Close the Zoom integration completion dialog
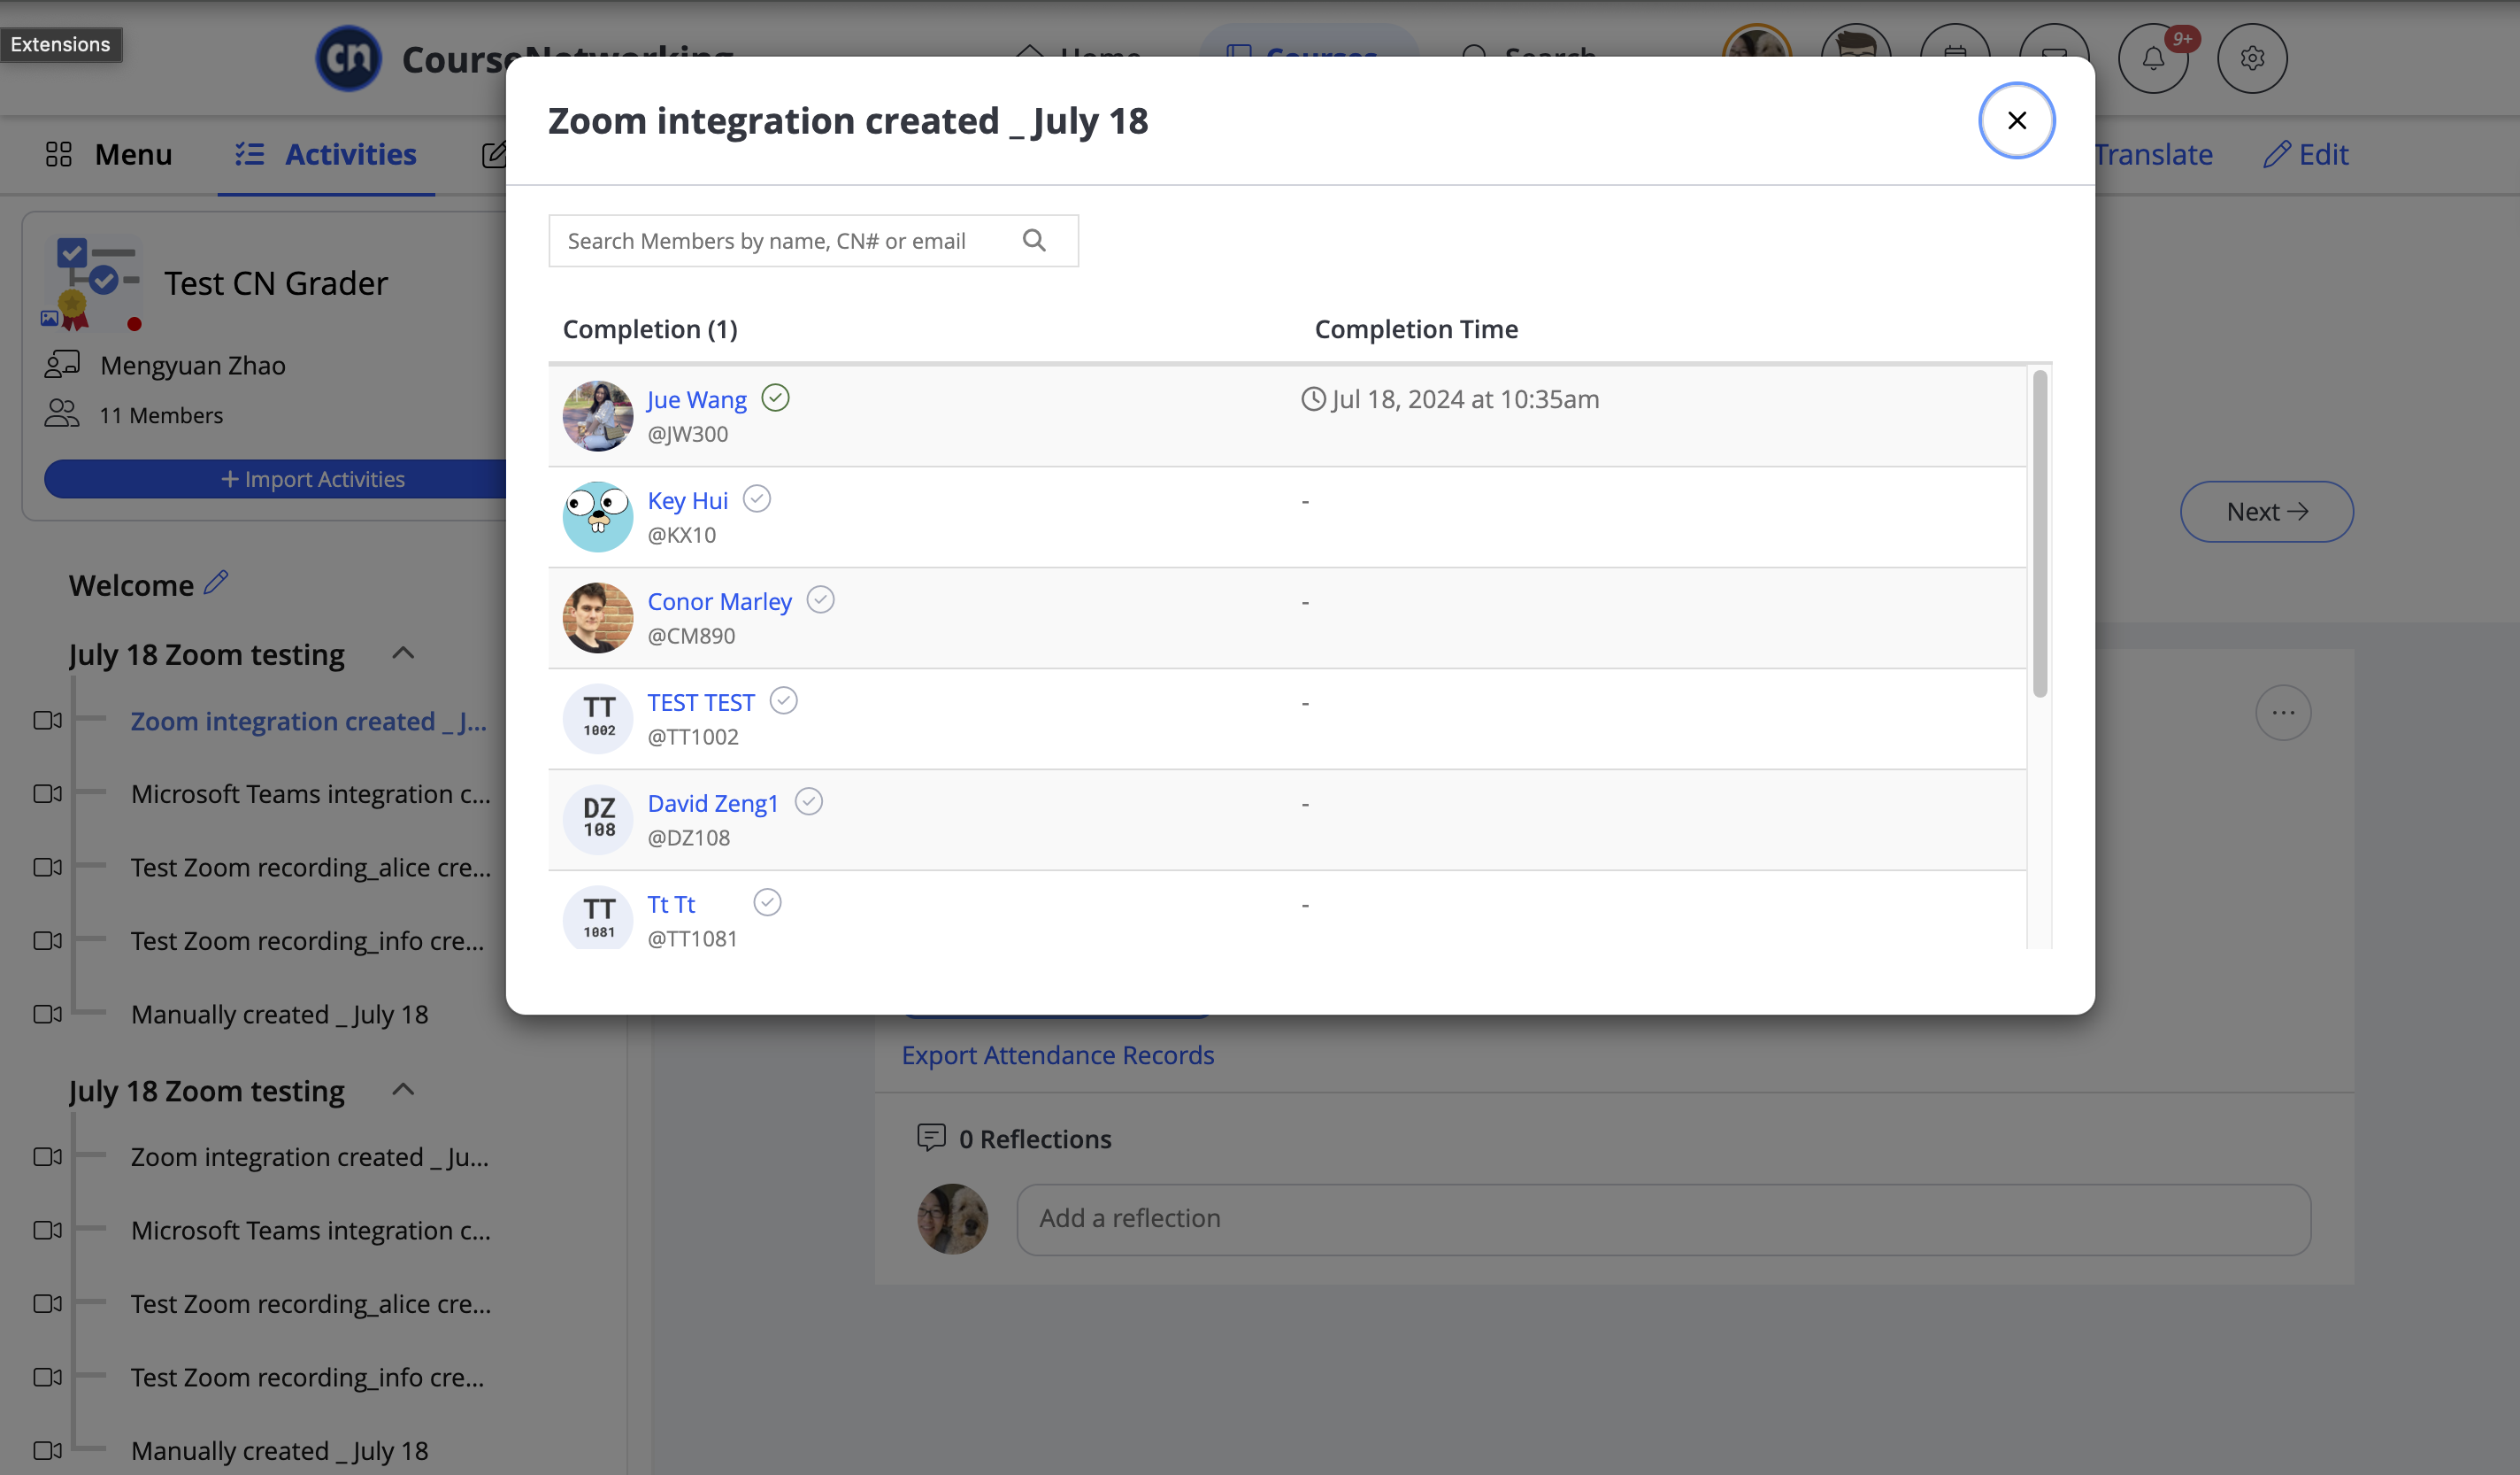The width and height of the screenshot is (2520, 1475). point(2016,120)
